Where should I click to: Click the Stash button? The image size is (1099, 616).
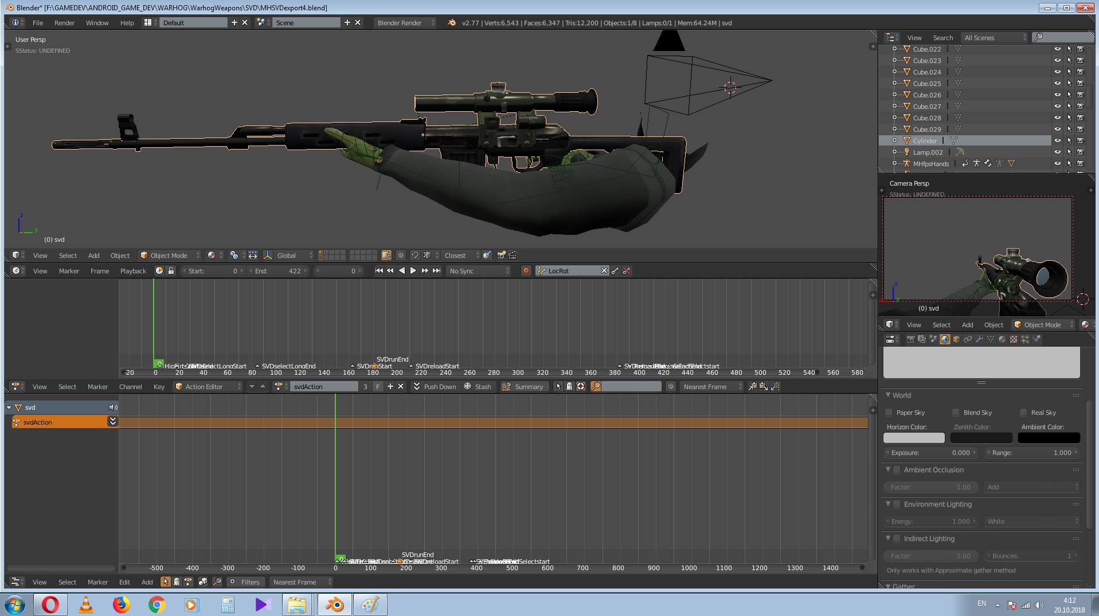coord(478,387)
